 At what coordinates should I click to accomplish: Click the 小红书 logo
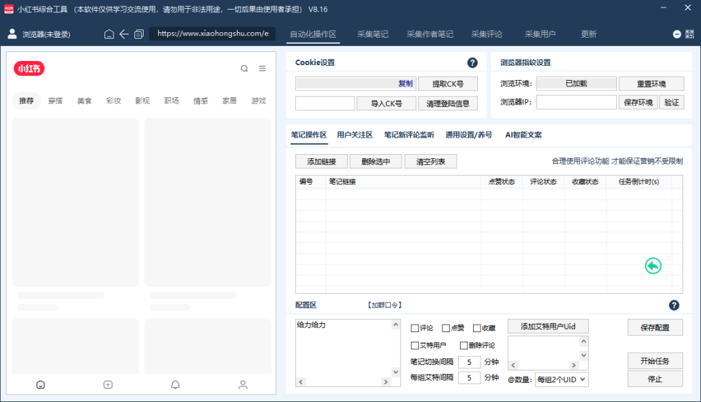(29, 68)
